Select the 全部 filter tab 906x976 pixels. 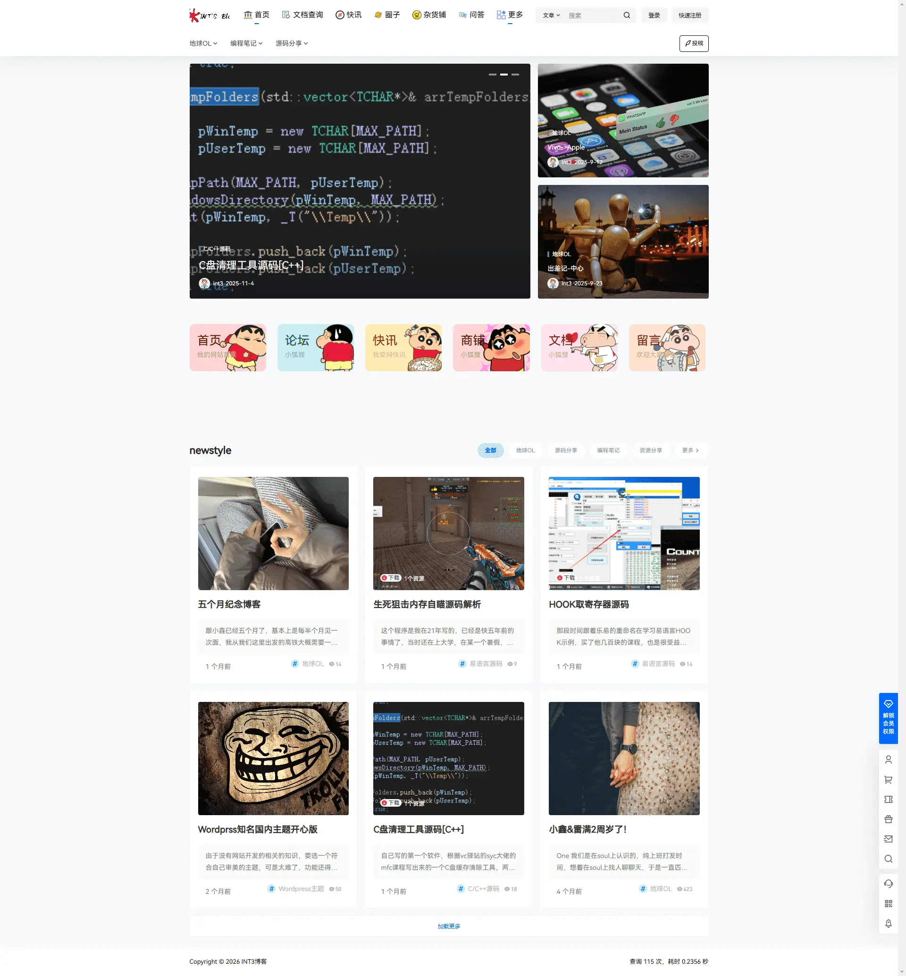coord(490,450)
